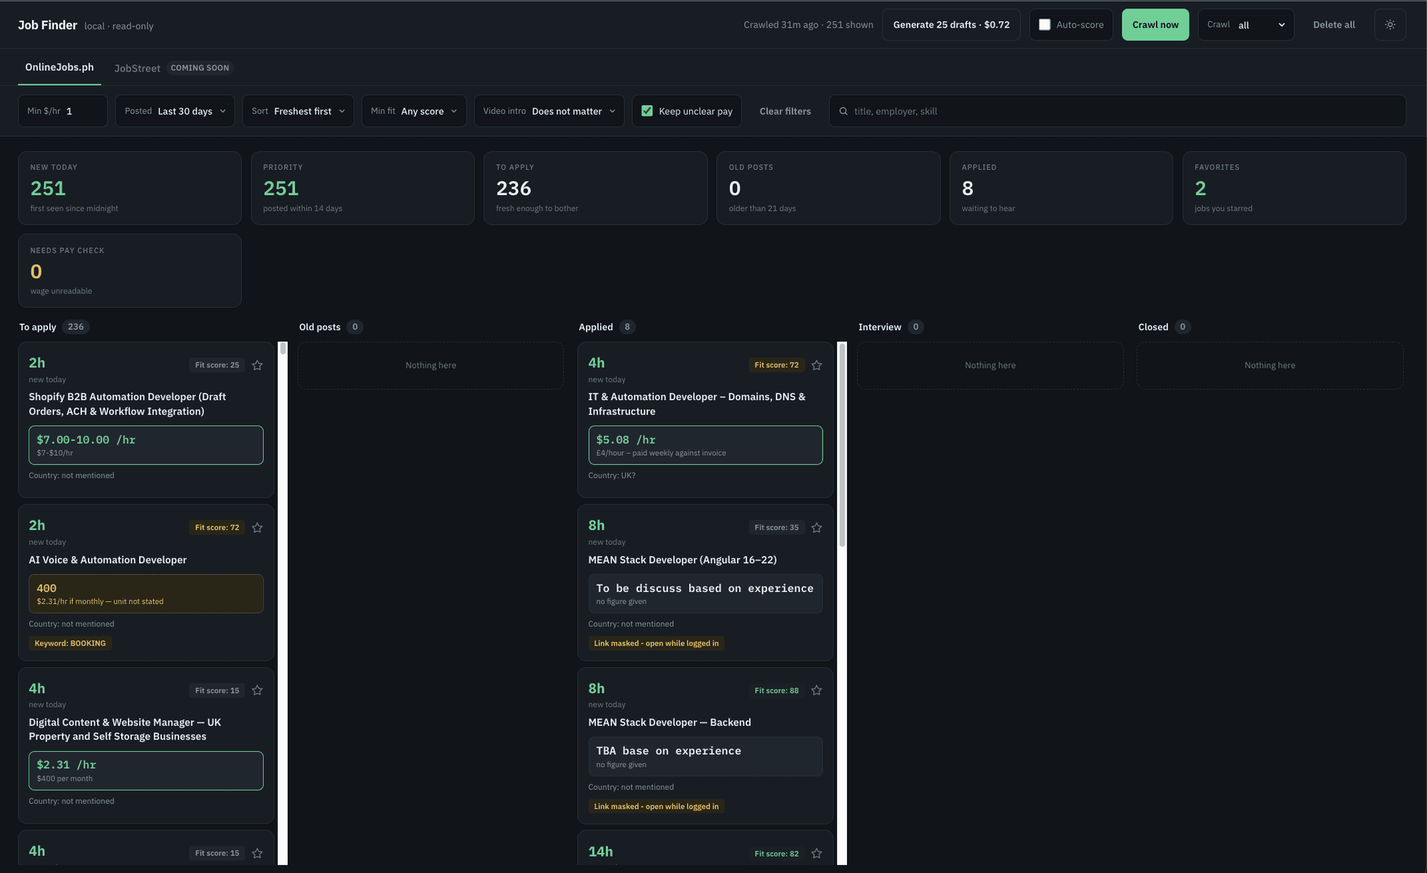Click Link masked tag on MEAN Stack Backend
The image size is (1427, 873).
tap(656, 807)
